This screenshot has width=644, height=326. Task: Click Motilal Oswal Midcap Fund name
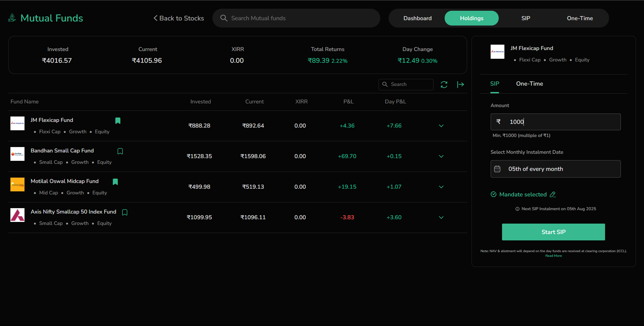64,181
